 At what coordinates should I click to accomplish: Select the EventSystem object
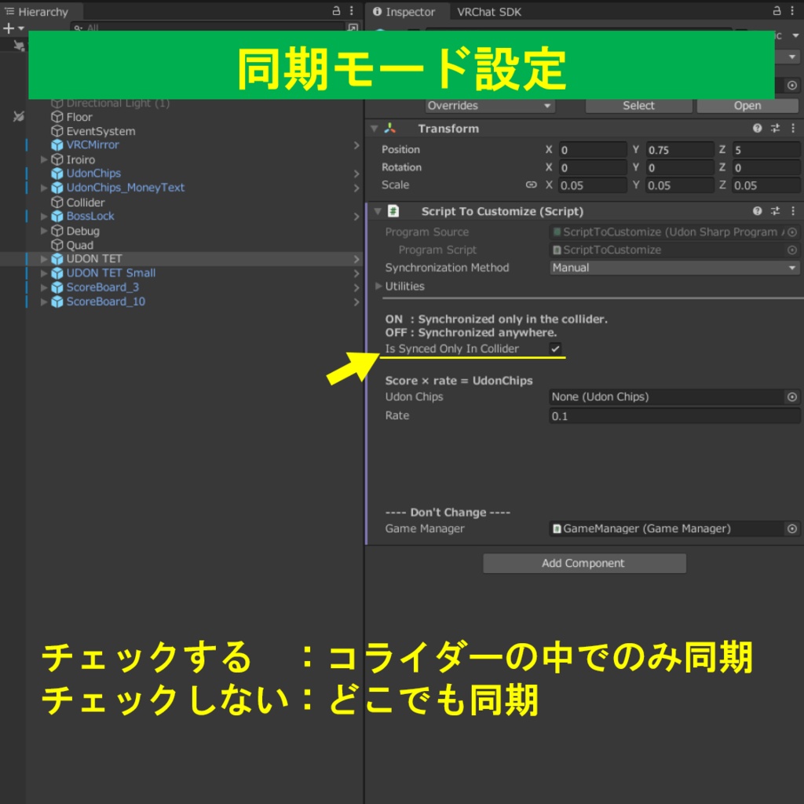click(x=100, y=131)
